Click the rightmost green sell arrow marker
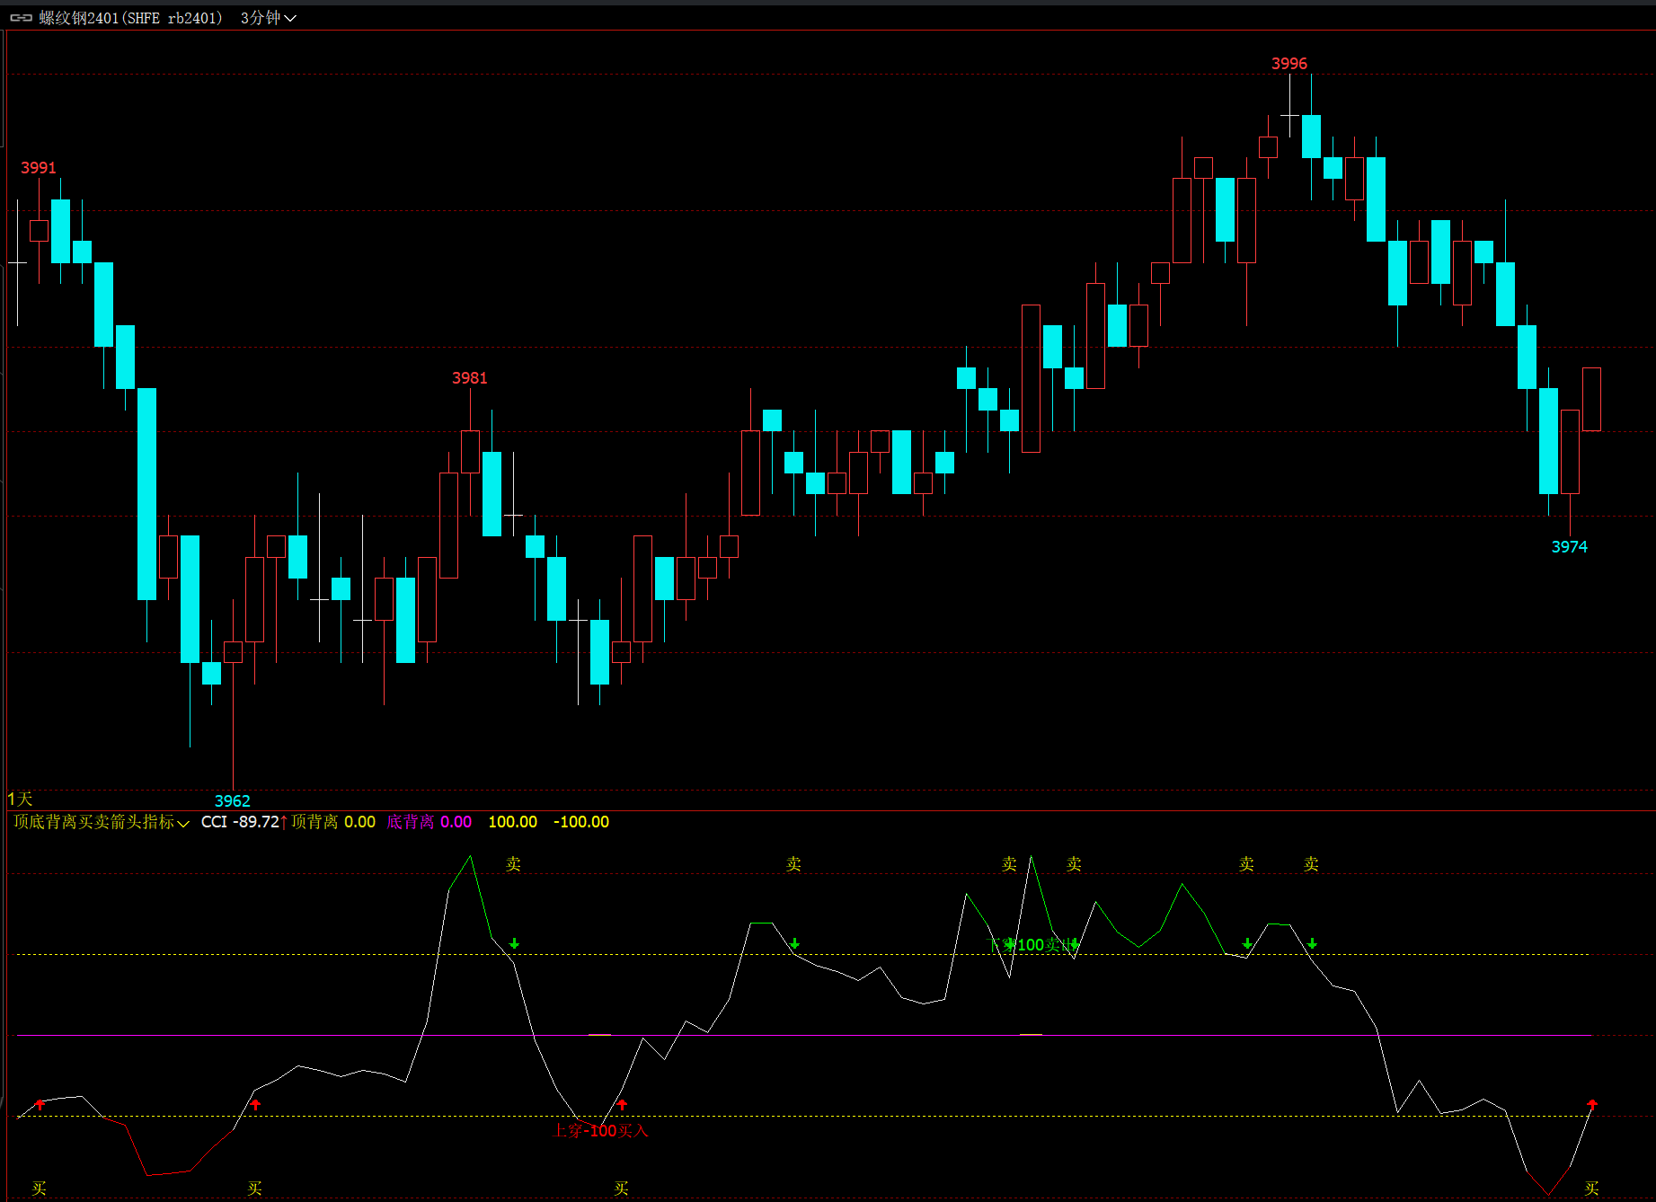The image size is (1656, 1202). click(1312, 944)
